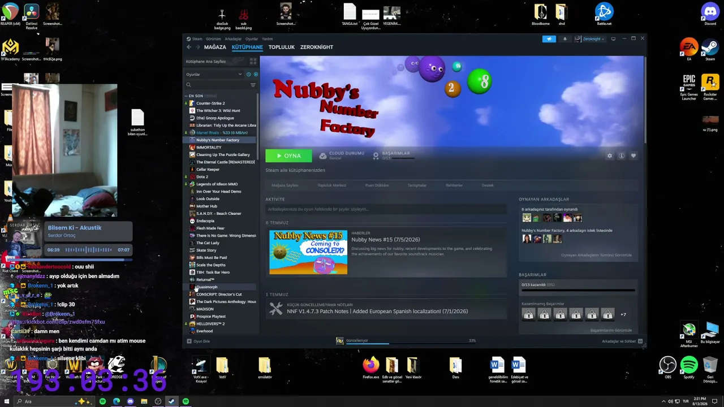
Task: Switch to the TOPLULUK tab
Action: (282, 47)
